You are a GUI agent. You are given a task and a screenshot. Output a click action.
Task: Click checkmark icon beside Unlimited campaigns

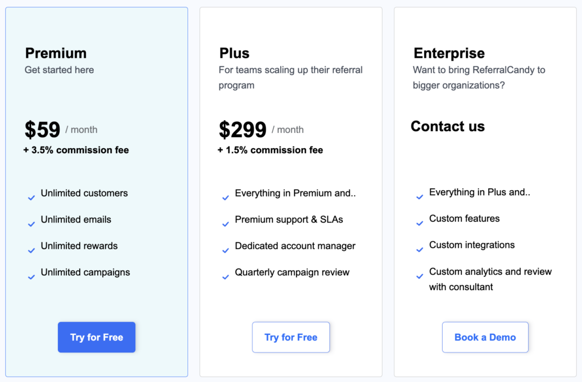[x=32, y=277]
